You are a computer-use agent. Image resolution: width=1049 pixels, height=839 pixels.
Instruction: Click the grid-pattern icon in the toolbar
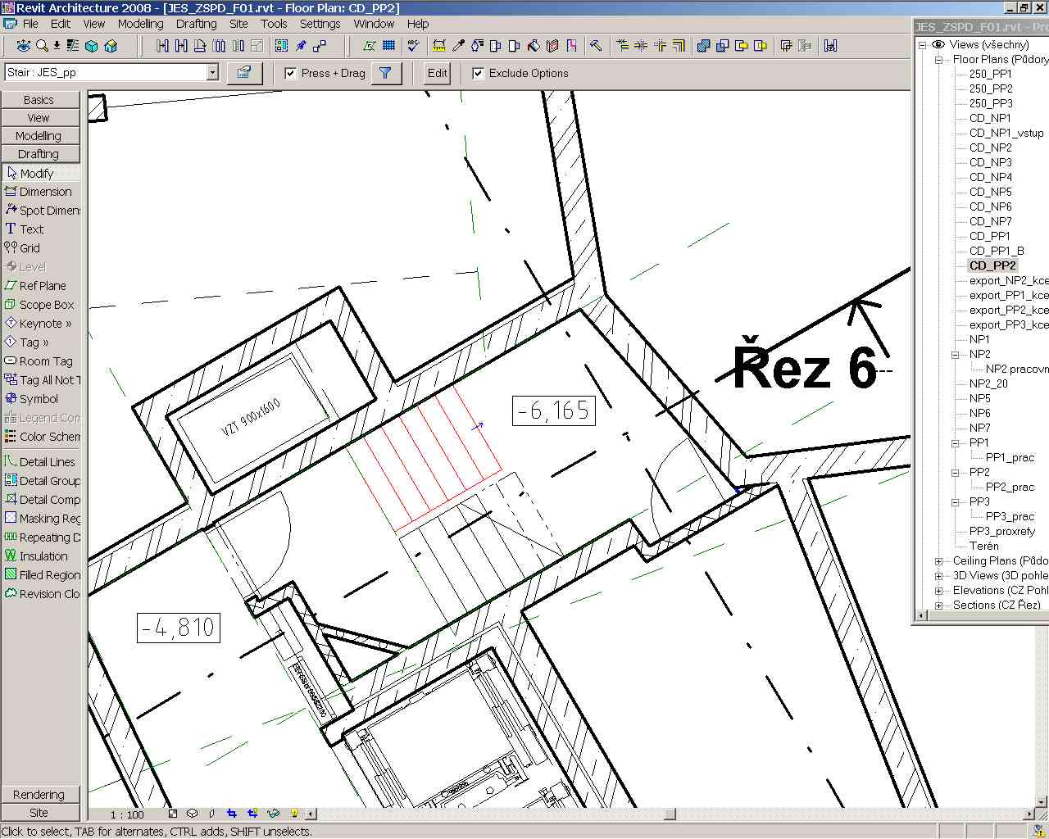coord(388,46)
